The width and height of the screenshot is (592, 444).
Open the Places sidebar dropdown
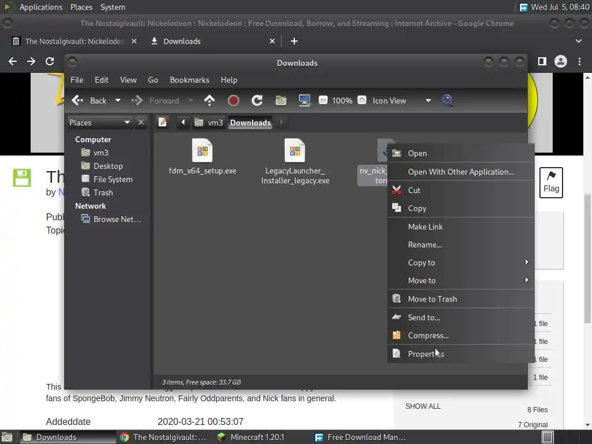(x=99, y=123)
